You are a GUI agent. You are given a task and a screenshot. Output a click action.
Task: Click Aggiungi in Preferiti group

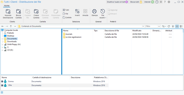(113, 10)
